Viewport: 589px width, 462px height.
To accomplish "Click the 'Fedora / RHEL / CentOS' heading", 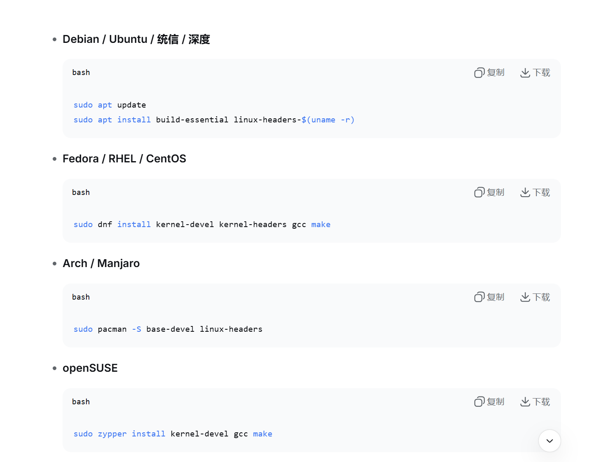I will tap(124, 159).
